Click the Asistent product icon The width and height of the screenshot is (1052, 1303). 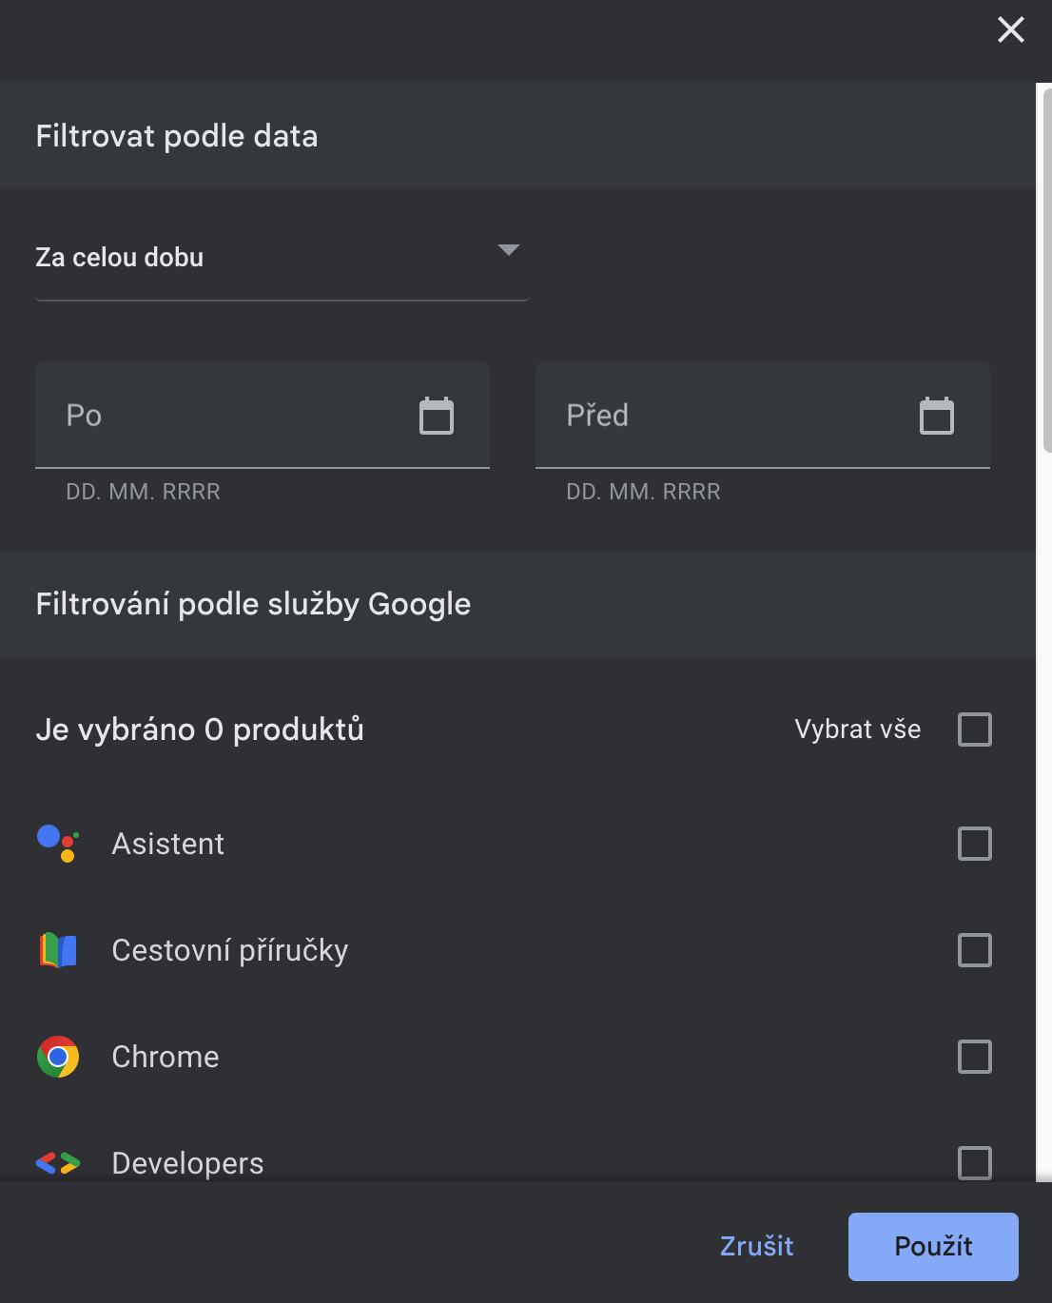58,844
